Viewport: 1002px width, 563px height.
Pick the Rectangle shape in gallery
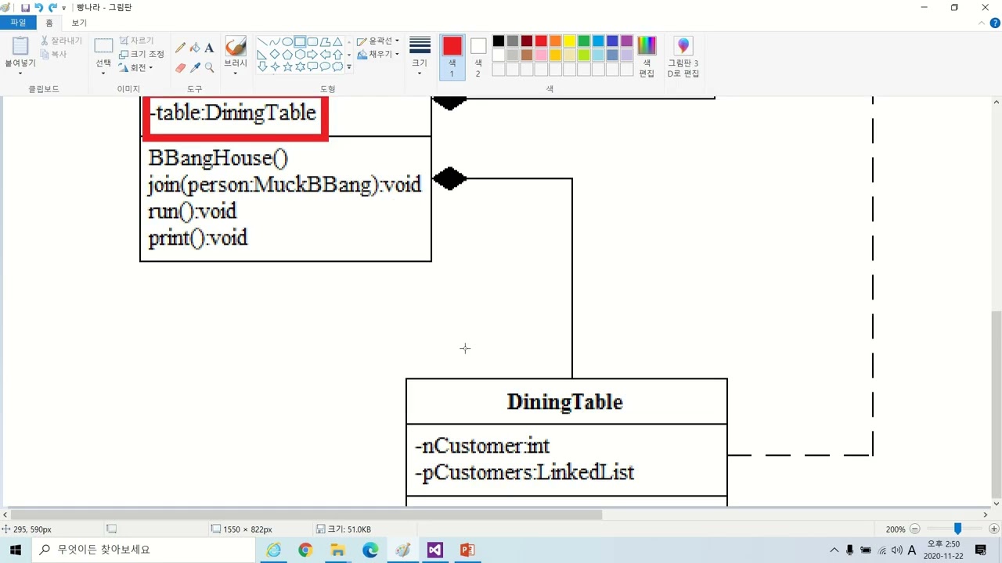point(300,42)
